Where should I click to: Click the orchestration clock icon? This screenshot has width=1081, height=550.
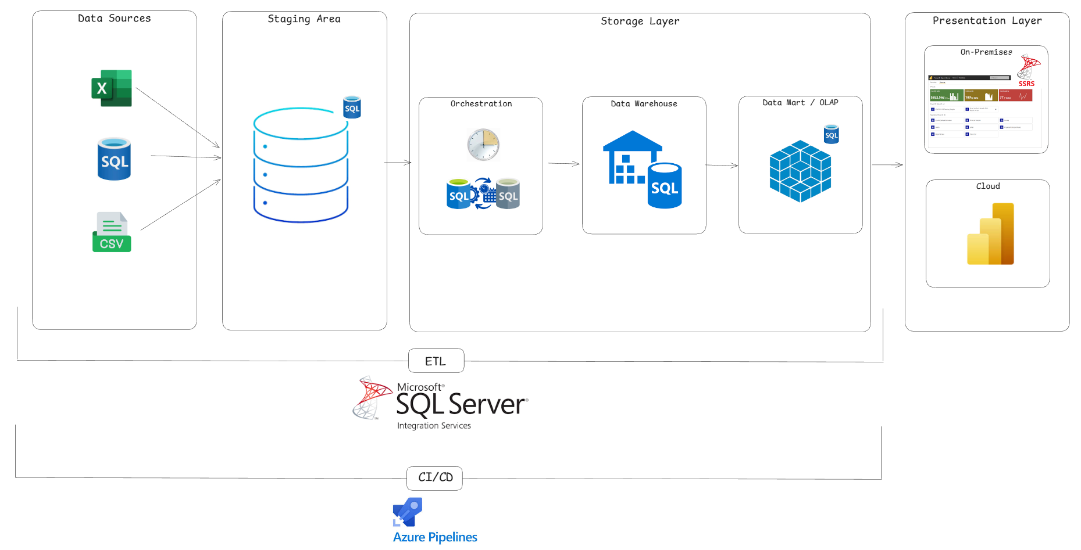tap(483, 145)
